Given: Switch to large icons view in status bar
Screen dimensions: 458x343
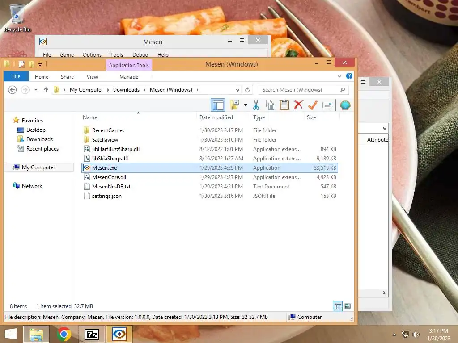Looking at the screenshot, I should tap(348, 306).
